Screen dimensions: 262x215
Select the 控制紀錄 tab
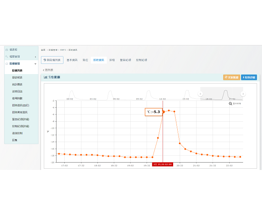coord(141,60)
